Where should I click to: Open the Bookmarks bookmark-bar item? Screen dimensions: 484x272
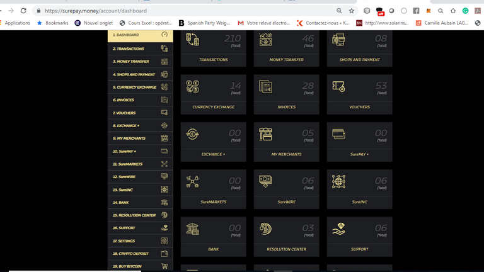53,23
